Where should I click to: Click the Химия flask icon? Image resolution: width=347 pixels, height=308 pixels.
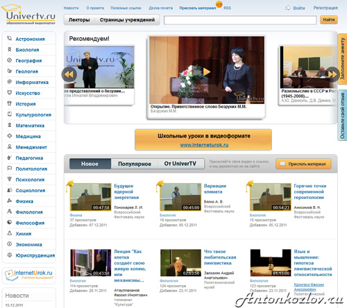point(10,233)
